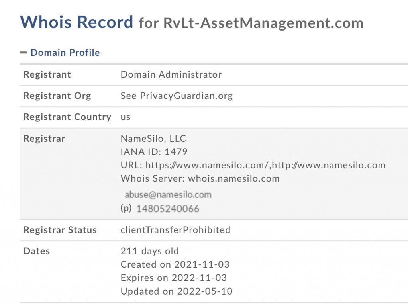Open the namesilo.com registrar URL line
Image resolution: width=408 pixels, height=305 pixels.
[x=253, y=165]
